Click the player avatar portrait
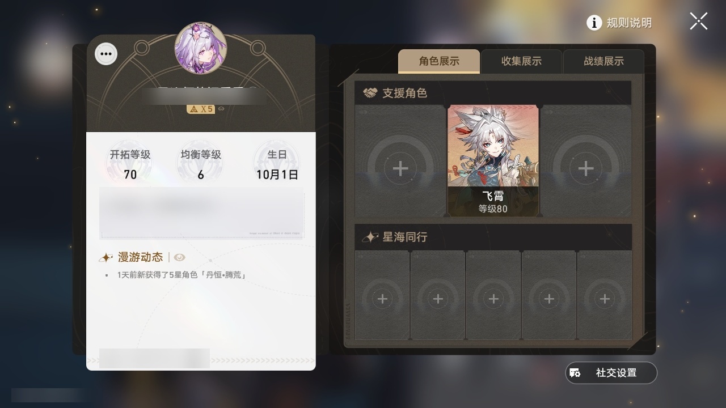Viewport: 726px width, 408px height. click(201, 48)
